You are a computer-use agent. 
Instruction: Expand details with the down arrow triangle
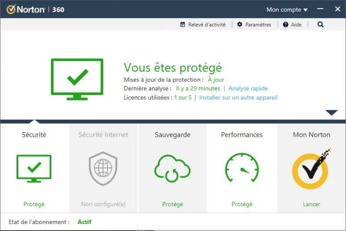point(331,113)
